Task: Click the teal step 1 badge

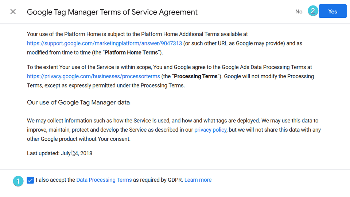Action: pos(18,181)
